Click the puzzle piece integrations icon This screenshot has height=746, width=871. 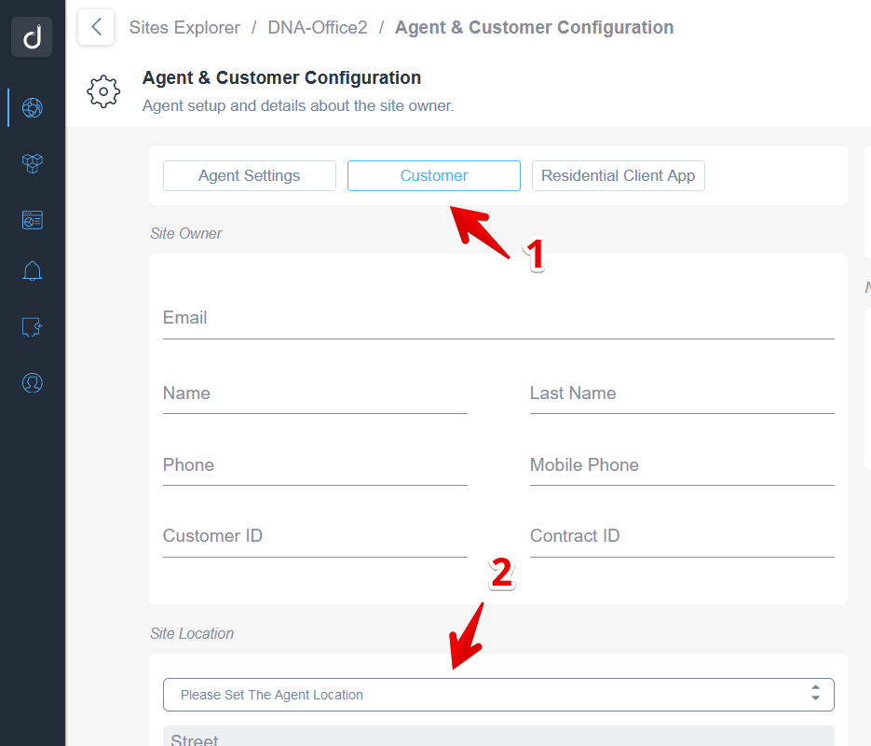click(33, 326)
